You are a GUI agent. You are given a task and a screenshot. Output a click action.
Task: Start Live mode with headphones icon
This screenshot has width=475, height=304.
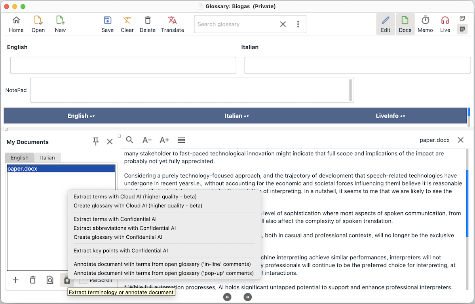(x=445, y=24)
